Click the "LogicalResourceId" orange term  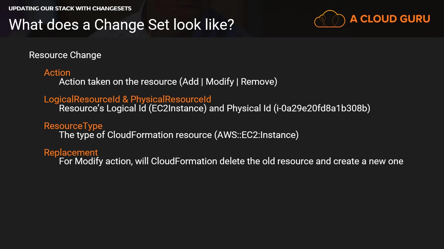tap(82, 99)
